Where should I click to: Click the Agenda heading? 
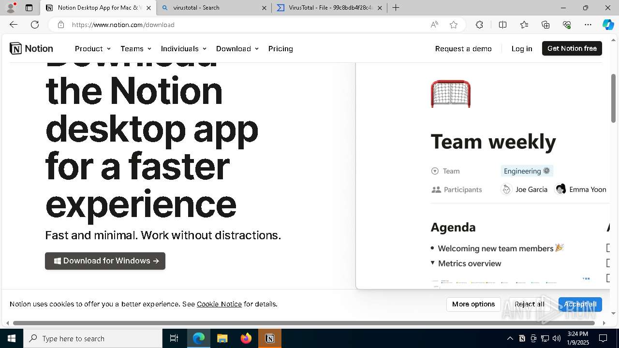pyautogui.click(x=453, y=227)
